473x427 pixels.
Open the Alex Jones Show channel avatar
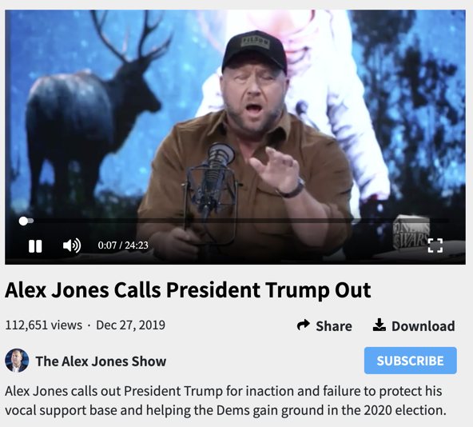click(x=17, y=361)
